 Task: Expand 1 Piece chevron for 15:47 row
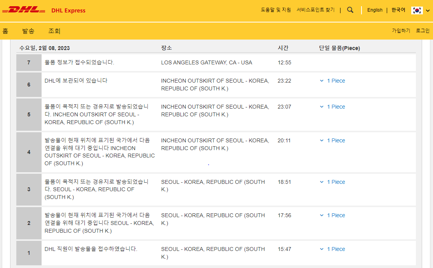click(322, 249)
